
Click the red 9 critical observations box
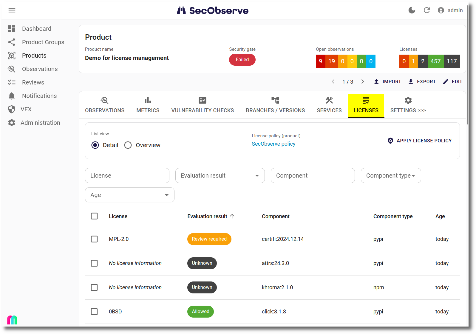321,61
